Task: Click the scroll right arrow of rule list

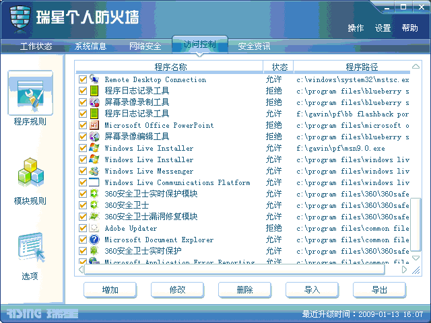Action: coord(404,269)
